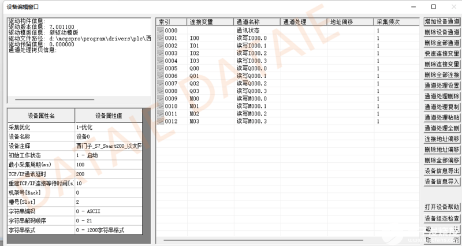Click the row icon for index 0008

(x=161, y=91)
